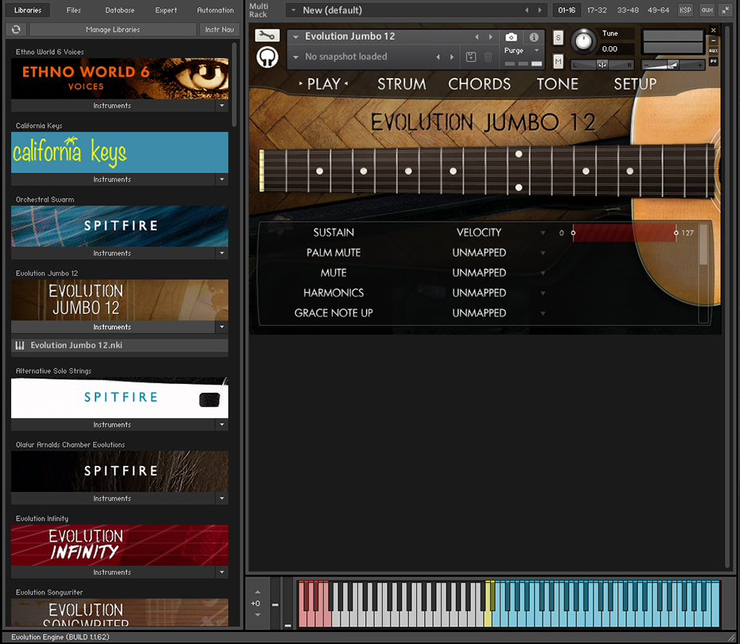This screenshot has width=740, height=644.
Task: Select next snapshot arrow
Action: coord(452,57)
